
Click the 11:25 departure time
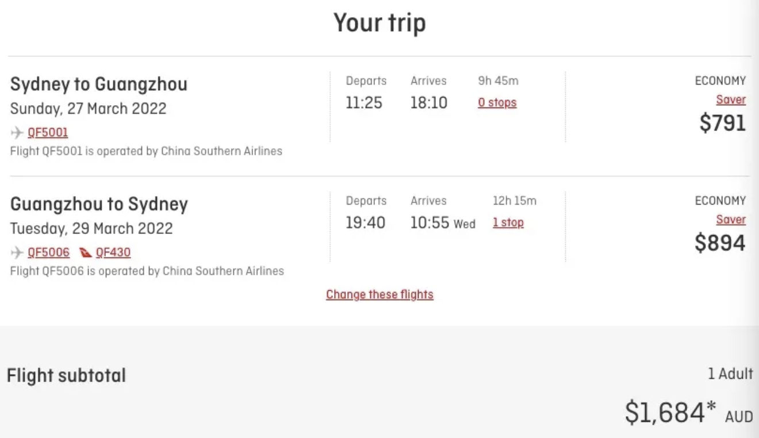click(364, 103)
